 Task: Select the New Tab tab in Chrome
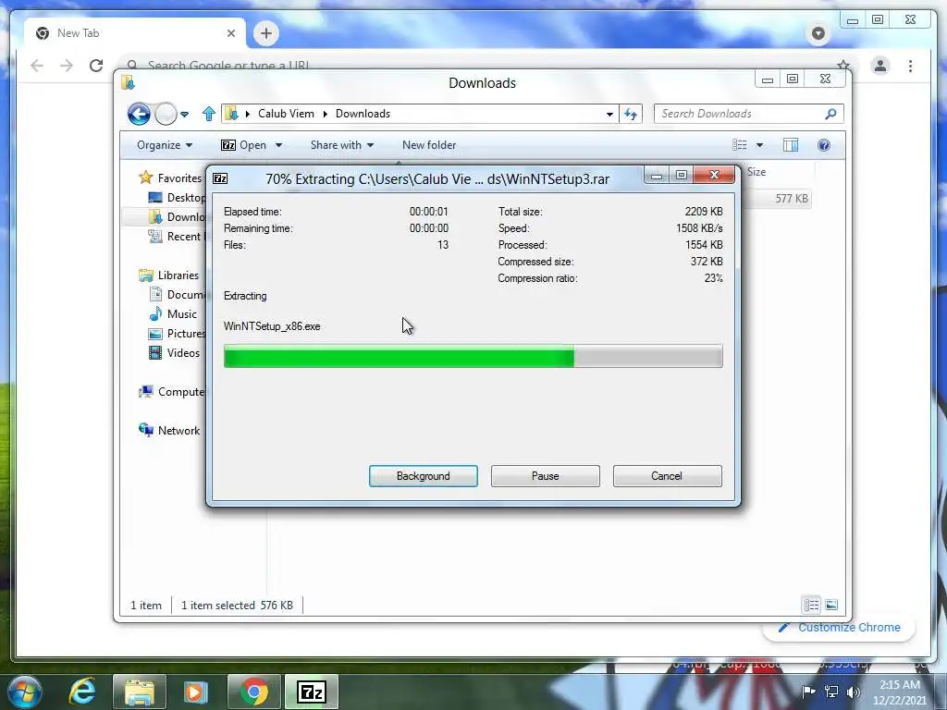[x=135, y=33]
